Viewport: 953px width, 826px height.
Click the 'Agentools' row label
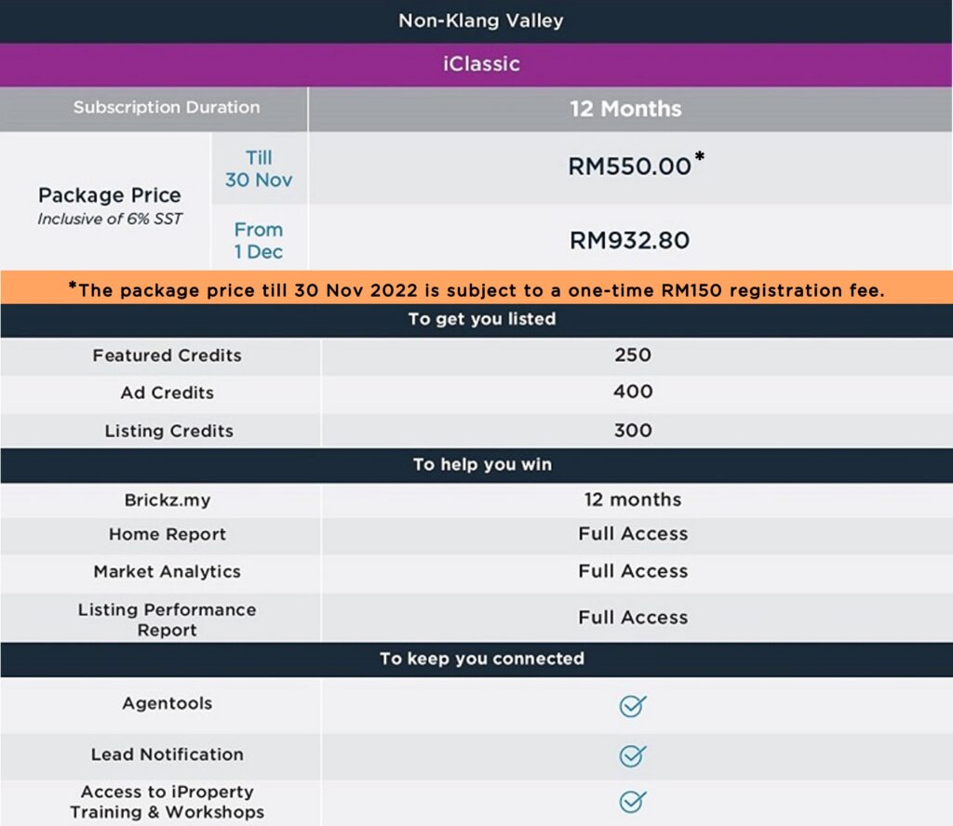point(168,703)
